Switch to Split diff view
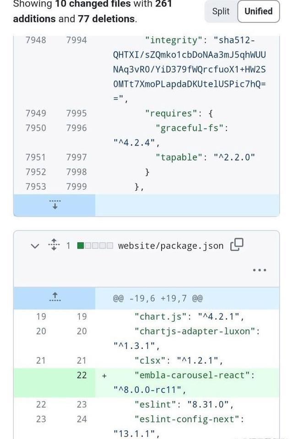The width and height of the screenshot is (293, 439). pyautogui.click(x=221, y=11)
